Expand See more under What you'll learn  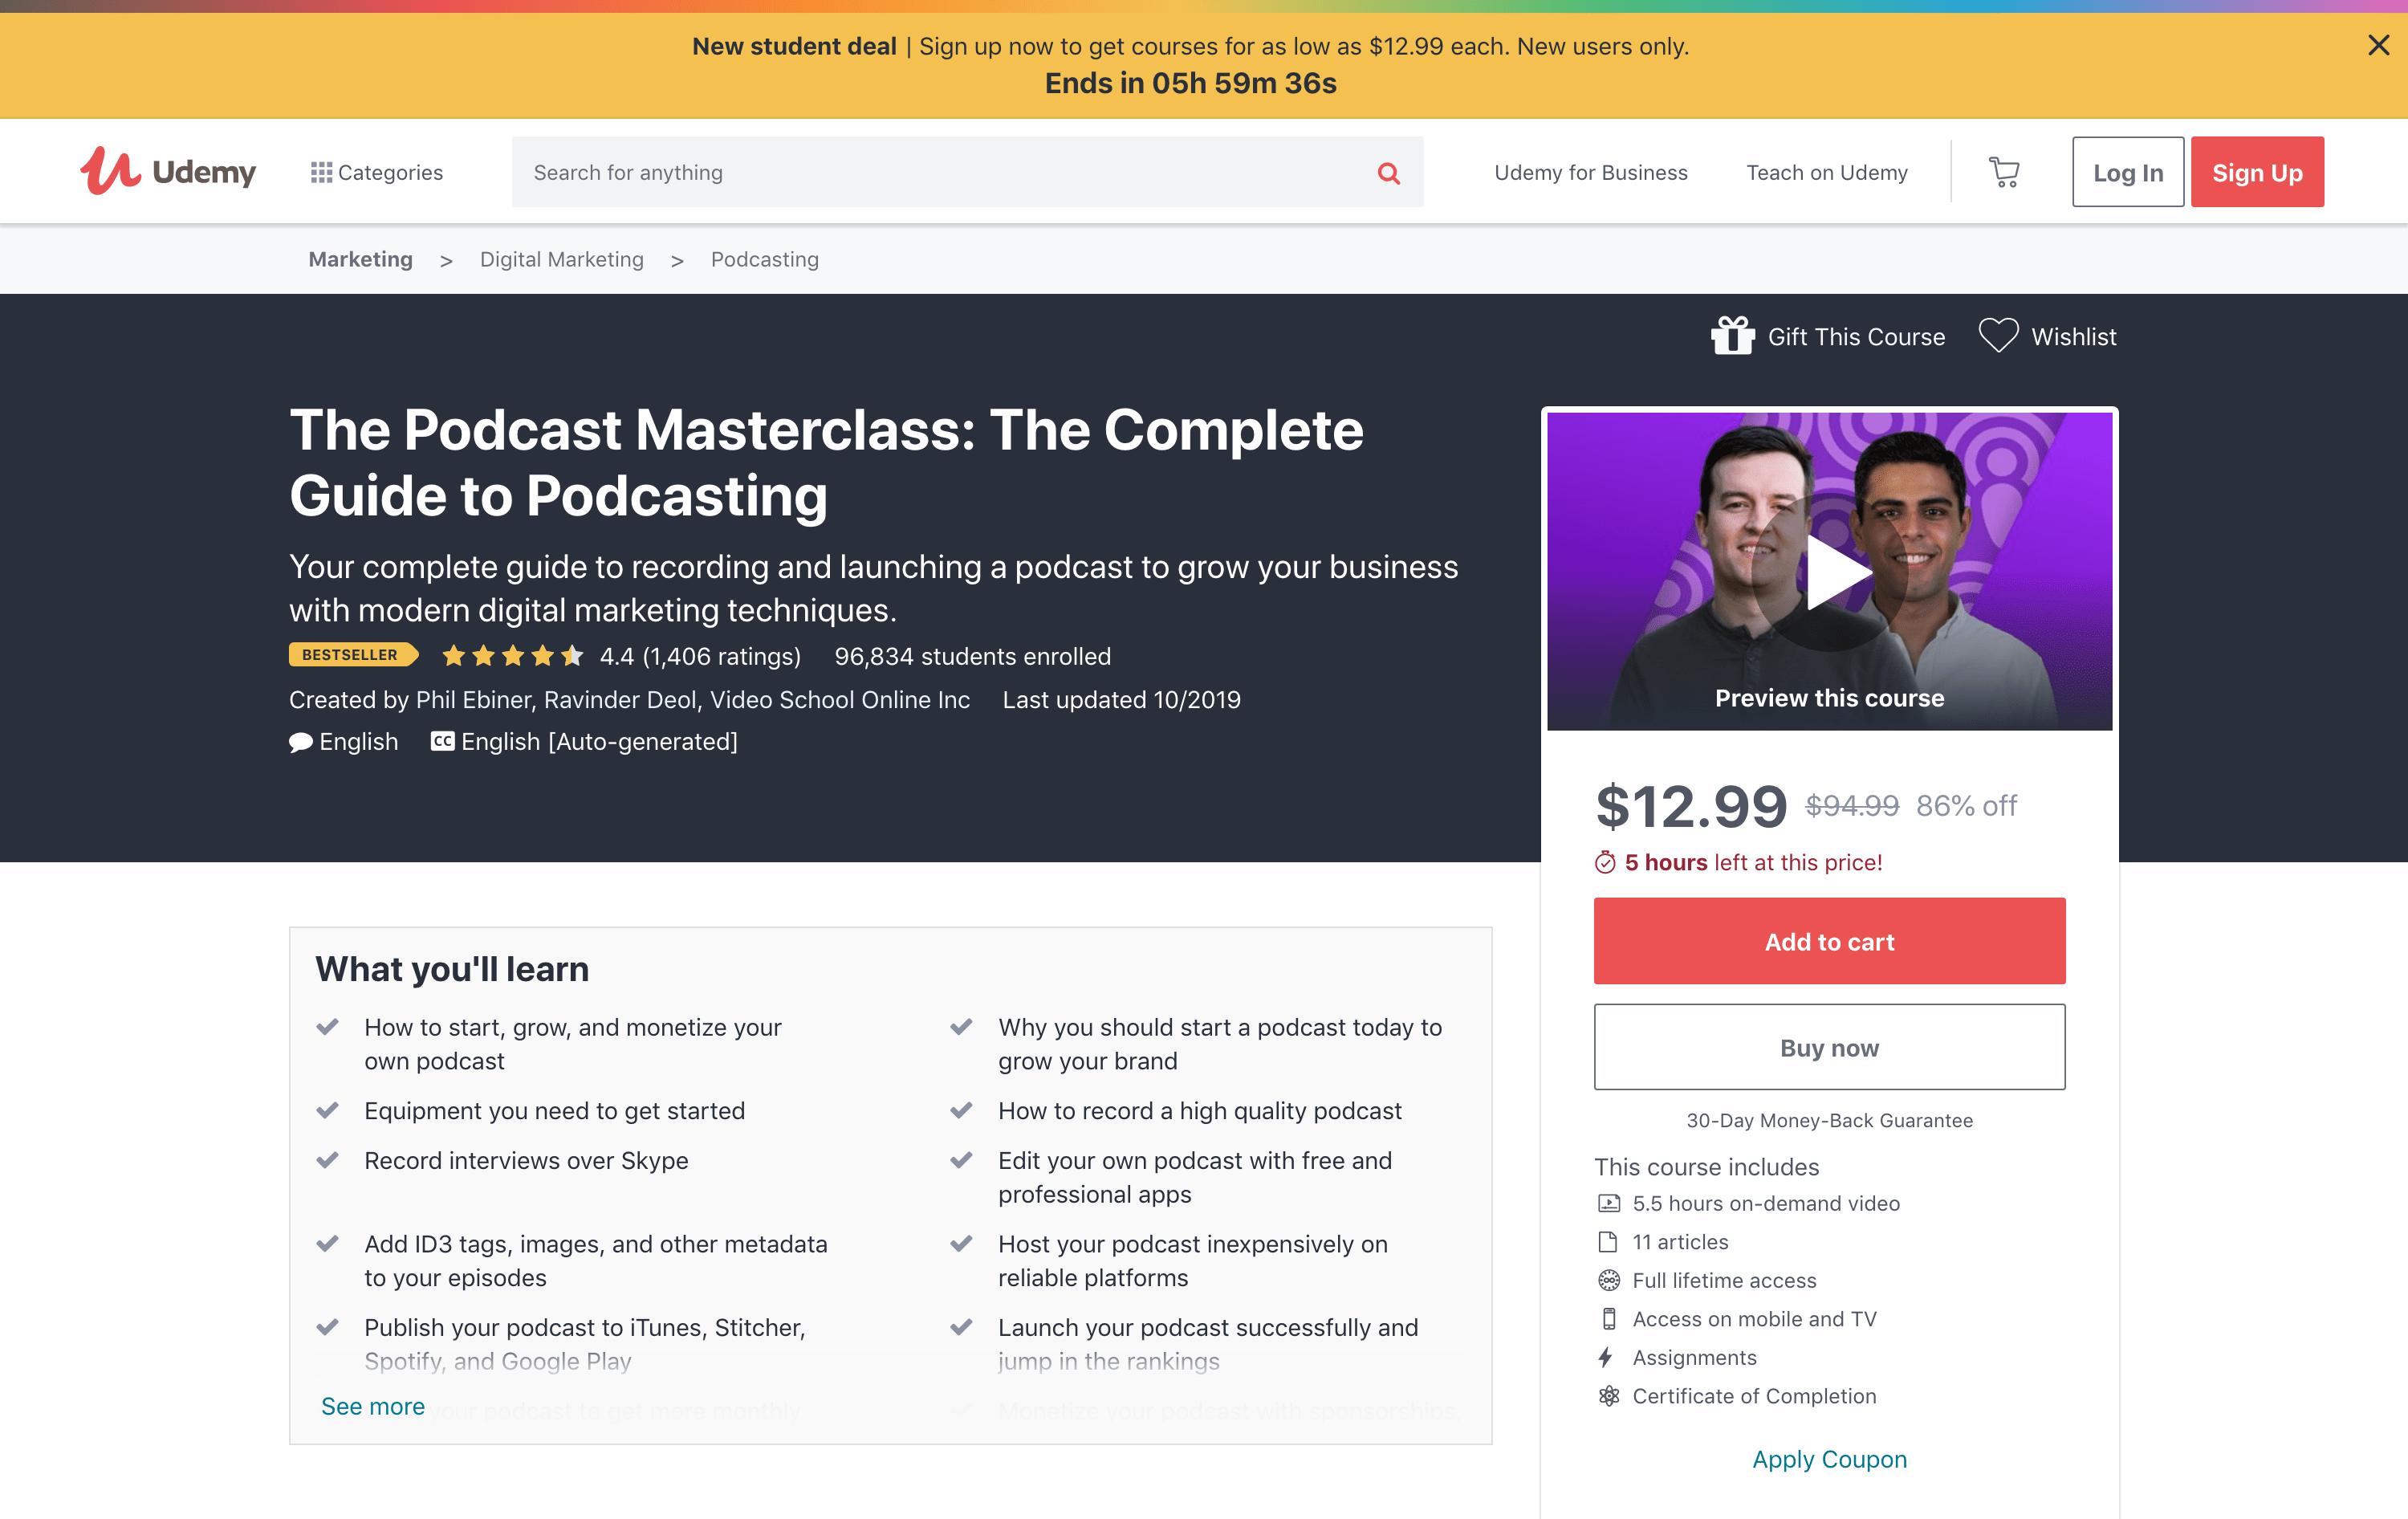(x=372, y=1405)
